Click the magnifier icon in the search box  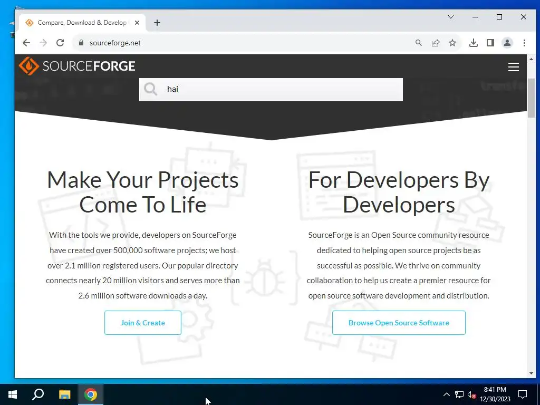(x=150, y=89)
